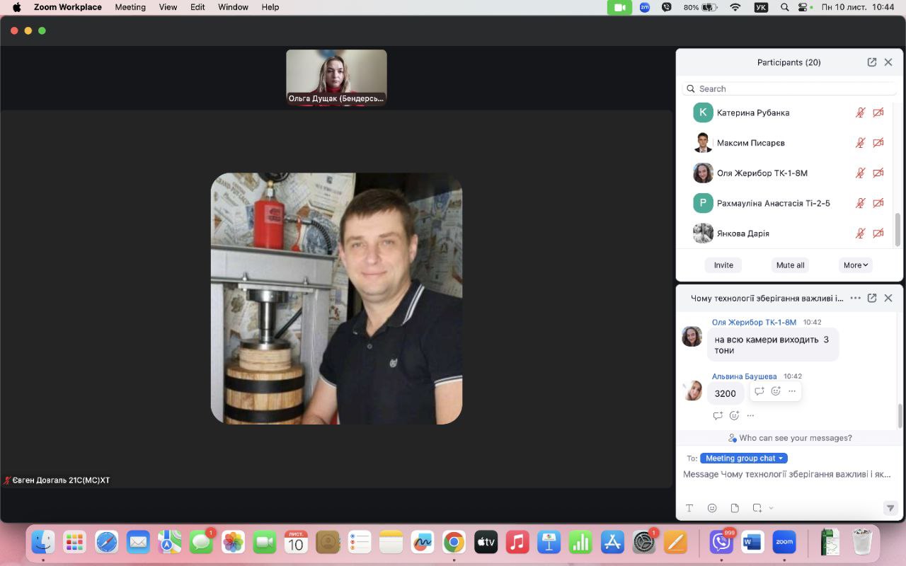The width and height of the screenshot is (906, 566).
Task: Open the Apple menu
Action: [x=17, y=7]
